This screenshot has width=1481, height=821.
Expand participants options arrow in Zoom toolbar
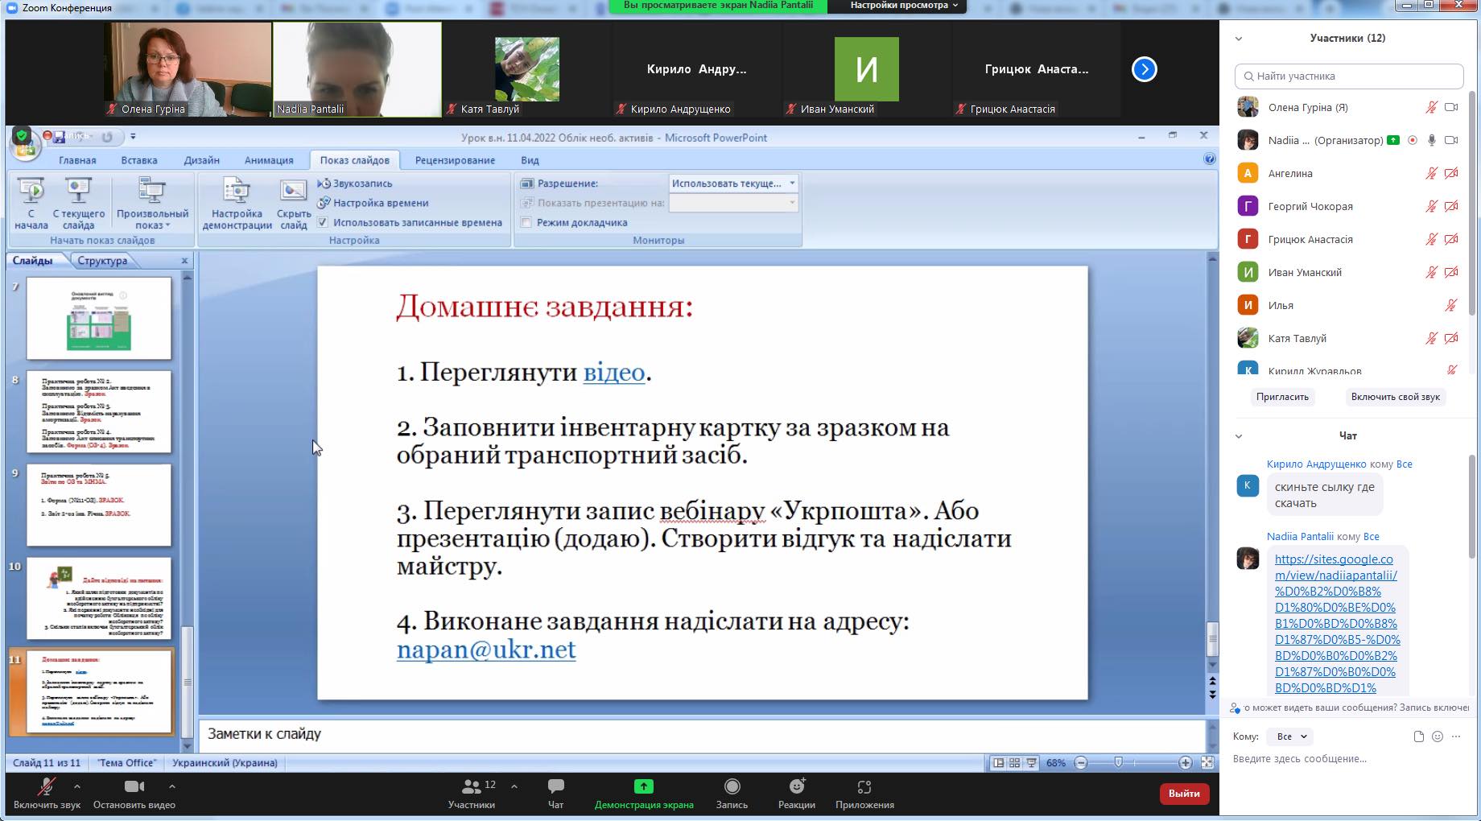pos(514,786)
